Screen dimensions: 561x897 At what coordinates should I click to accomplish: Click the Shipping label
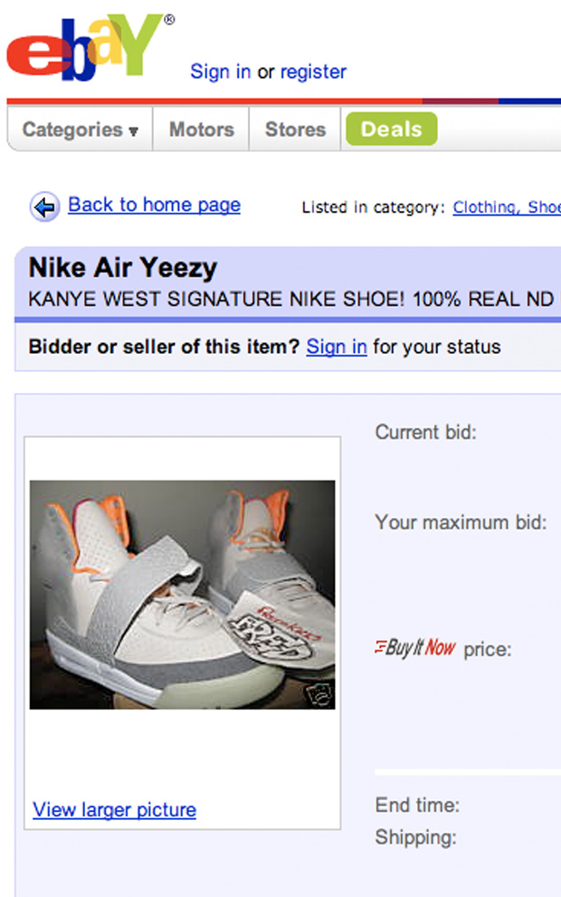pyautogui.click(x=415, y=837)
